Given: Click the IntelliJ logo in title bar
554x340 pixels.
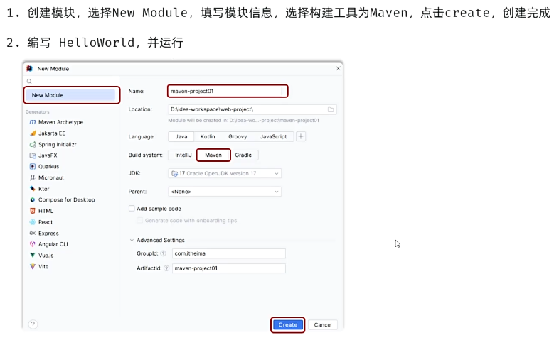Looking at the screenshot, I should click(30, 68).
